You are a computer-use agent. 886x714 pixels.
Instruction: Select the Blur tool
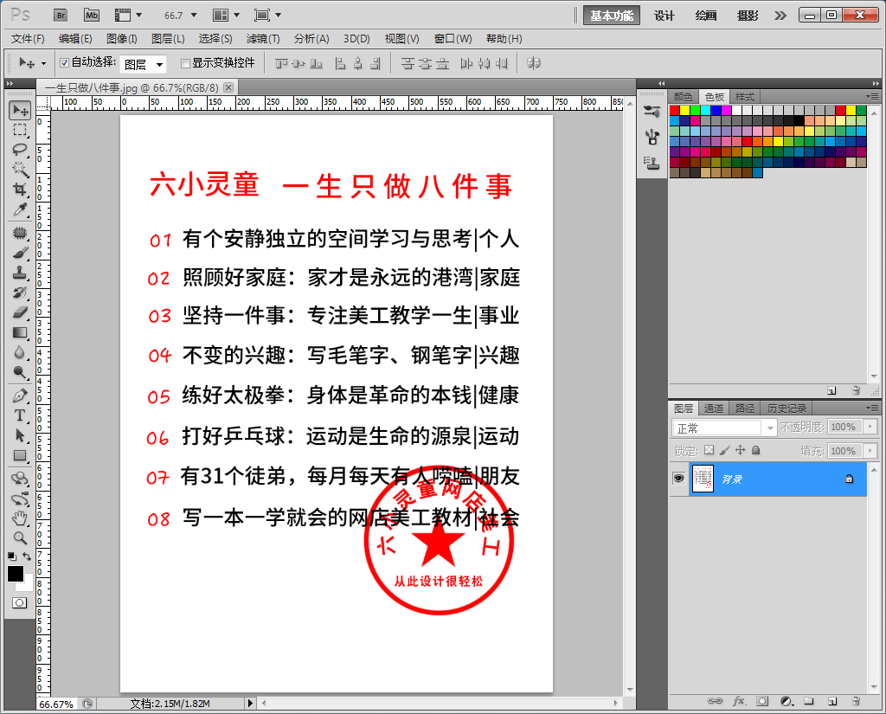[20, 352]
